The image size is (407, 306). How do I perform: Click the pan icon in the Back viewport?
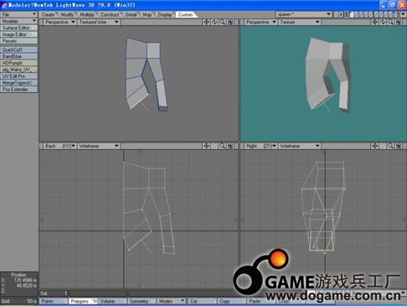click(206, 146)
